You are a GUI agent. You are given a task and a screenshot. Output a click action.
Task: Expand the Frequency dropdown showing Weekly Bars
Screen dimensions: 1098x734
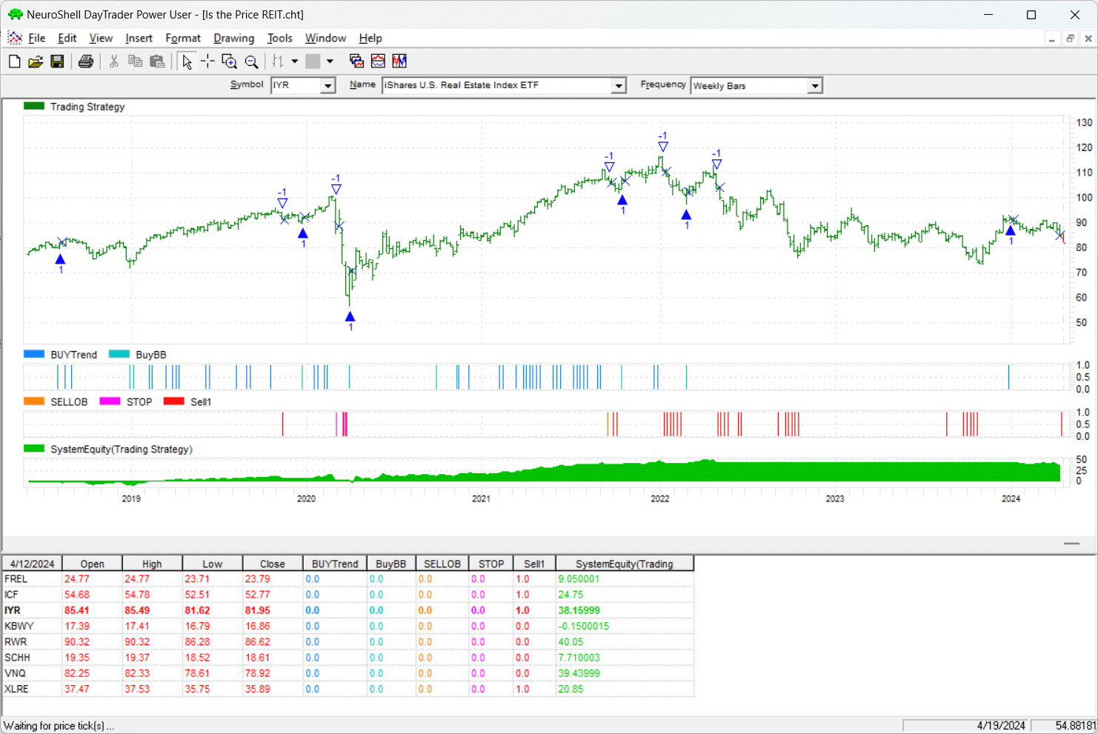(815, 86)
